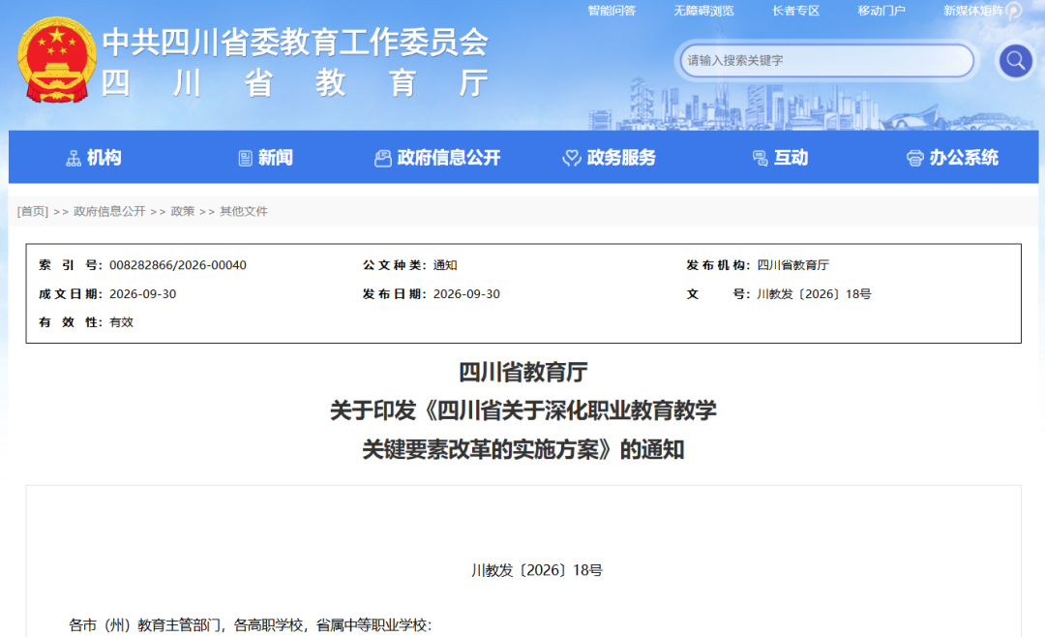Click document type value 通知
Screen dimensions: 1045x637
pos(445,265)
